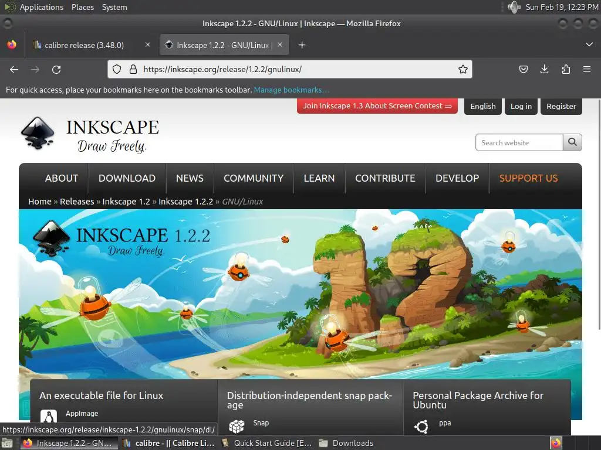Open the Pocket save icon
This screenshot has height=450, width=601.
tap(523, 69)
